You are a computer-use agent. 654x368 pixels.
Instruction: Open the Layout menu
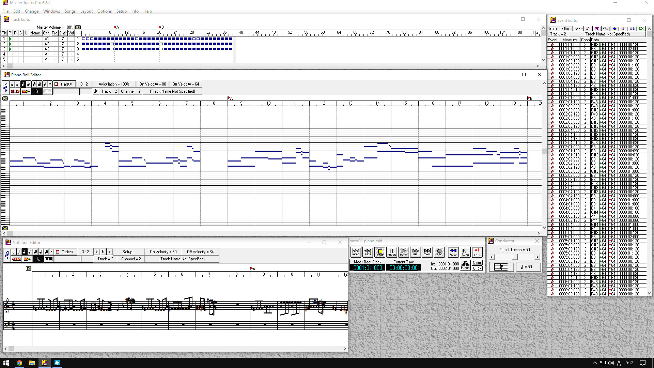[86, 11]
